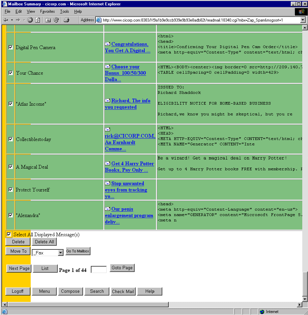Click the Internet Explorer title bar icon
308x315 pixels.
(4, 4)
